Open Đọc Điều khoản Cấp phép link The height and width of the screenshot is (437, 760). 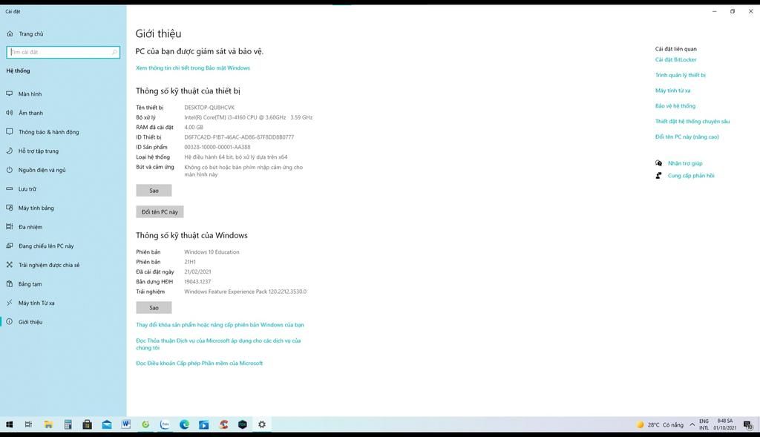(199, 363)
